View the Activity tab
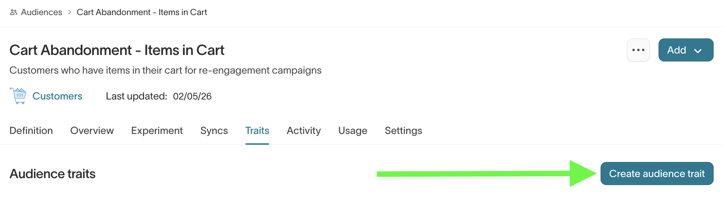 pos(304,131)
